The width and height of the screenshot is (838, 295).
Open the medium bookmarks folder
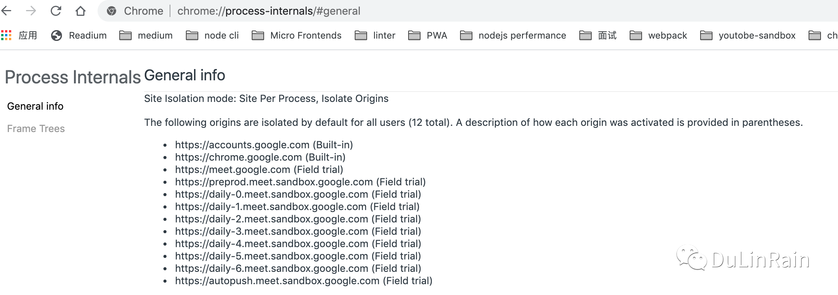146,36
